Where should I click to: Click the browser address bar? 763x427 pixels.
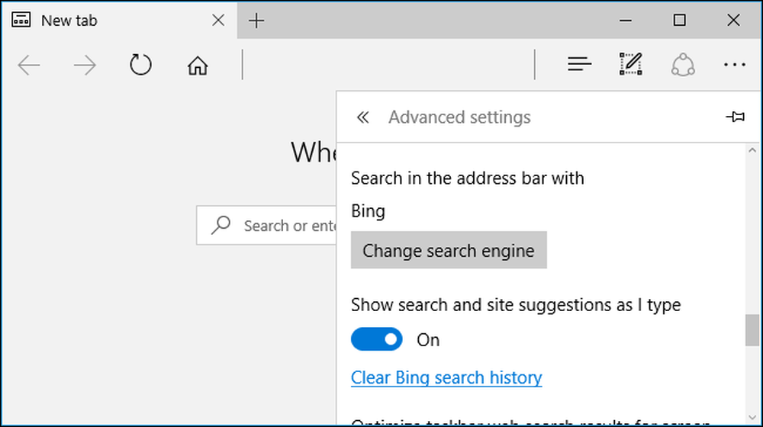pos(388,65)
